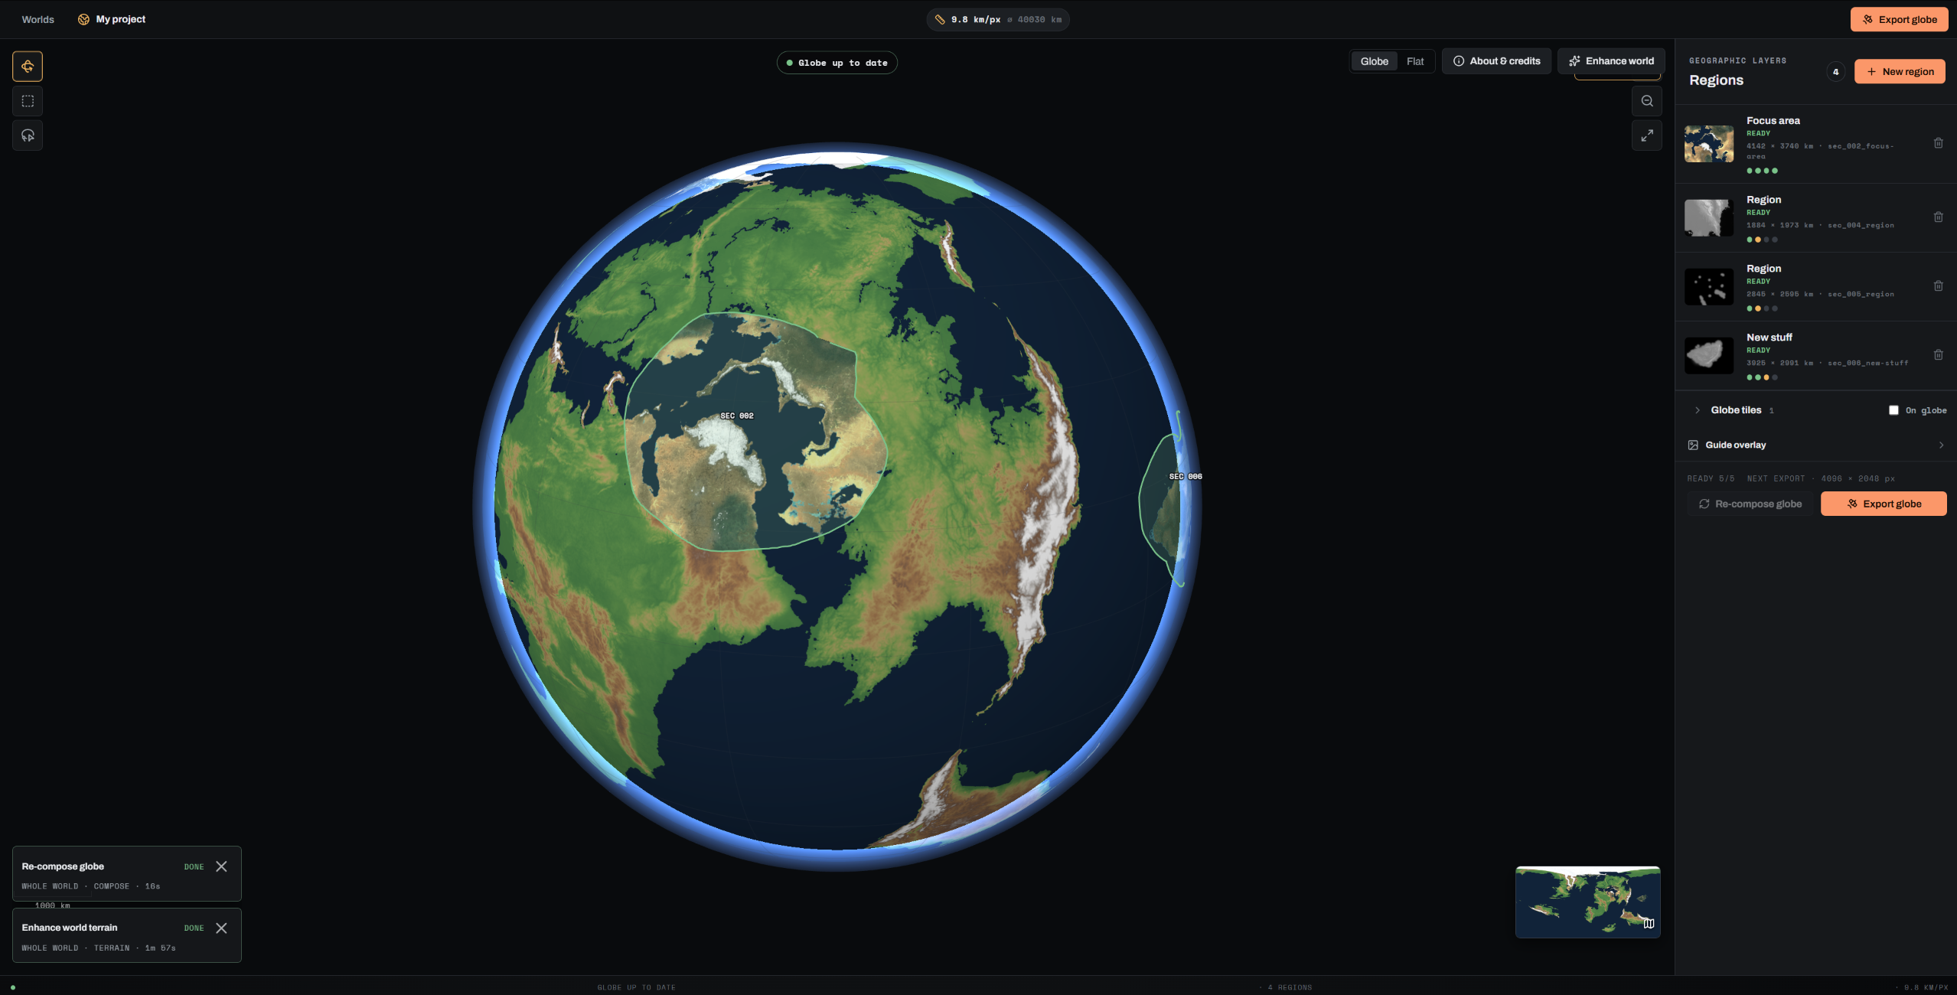The image size is (1957, 995).
Task: Select the lasso region tool
Action: tap(28, 135)
